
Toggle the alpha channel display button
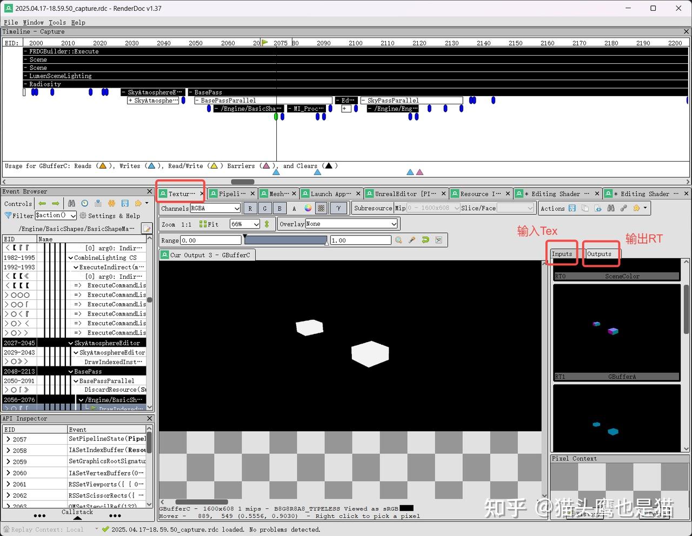[294, 208]
